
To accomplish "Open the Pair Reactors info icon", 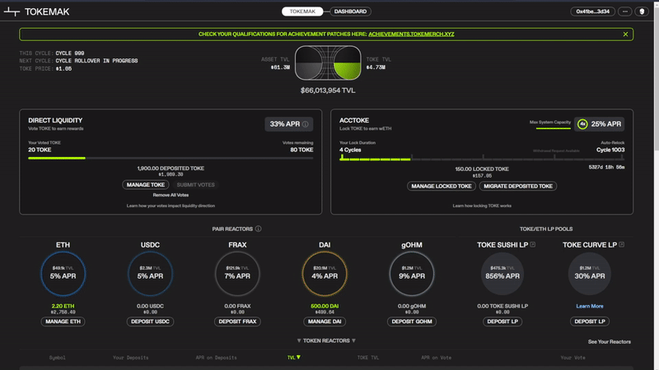I will pyautogui.click(x=258, y=229).
